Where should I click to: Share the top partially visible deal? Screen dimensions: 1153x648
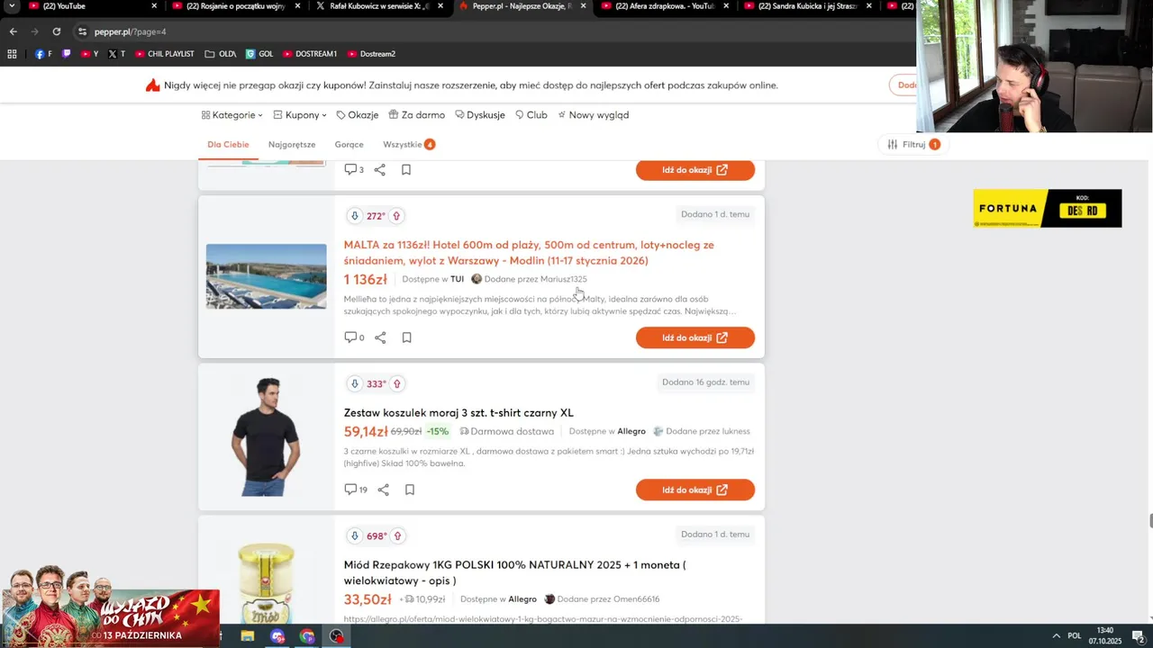coord(379,169)
